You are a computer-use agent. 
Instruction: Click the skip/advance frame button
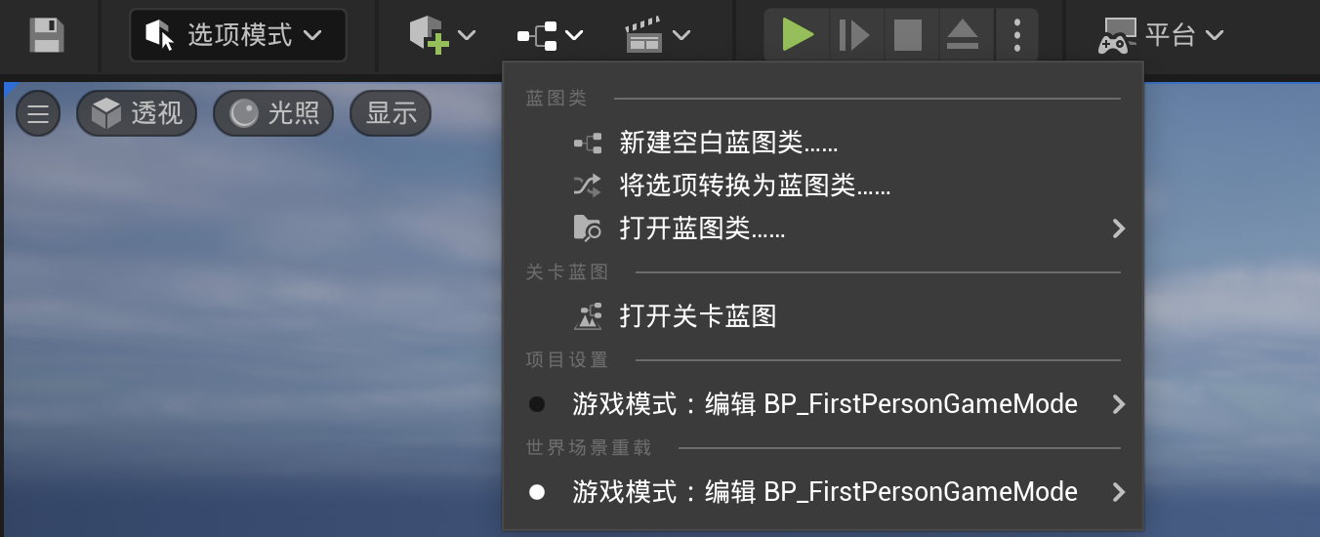click(852, 36)
